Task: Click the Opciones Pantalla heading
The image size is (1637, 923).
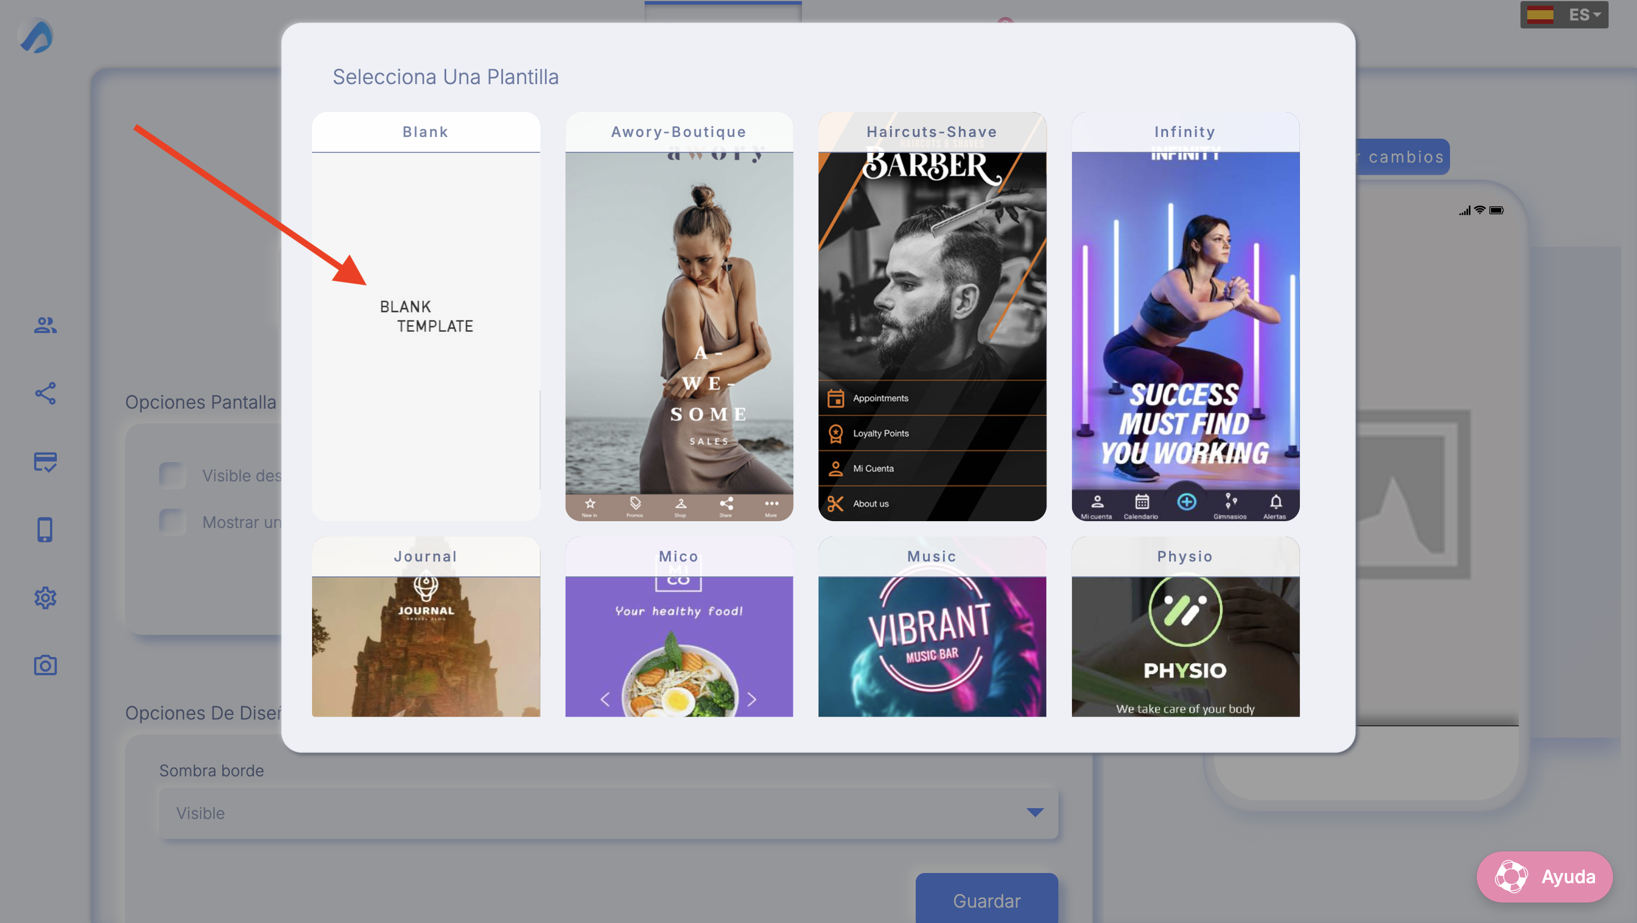Action: pyautogui.click(x=201, y=402)
